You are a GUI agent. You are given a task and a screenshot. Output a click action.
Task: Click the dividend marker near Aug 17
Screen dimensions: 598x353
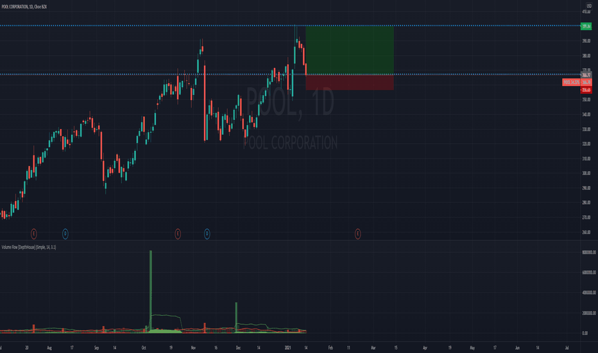(65, 234)
